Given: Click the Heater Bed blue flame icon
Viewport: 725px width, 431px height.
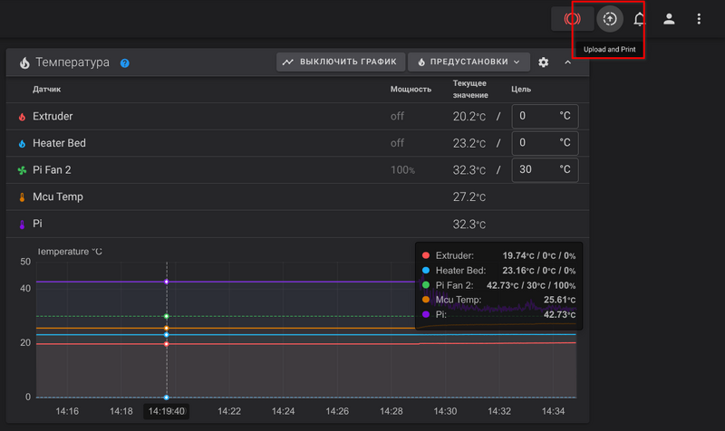Looking at the screenshot, I should (x=23, y=144).
